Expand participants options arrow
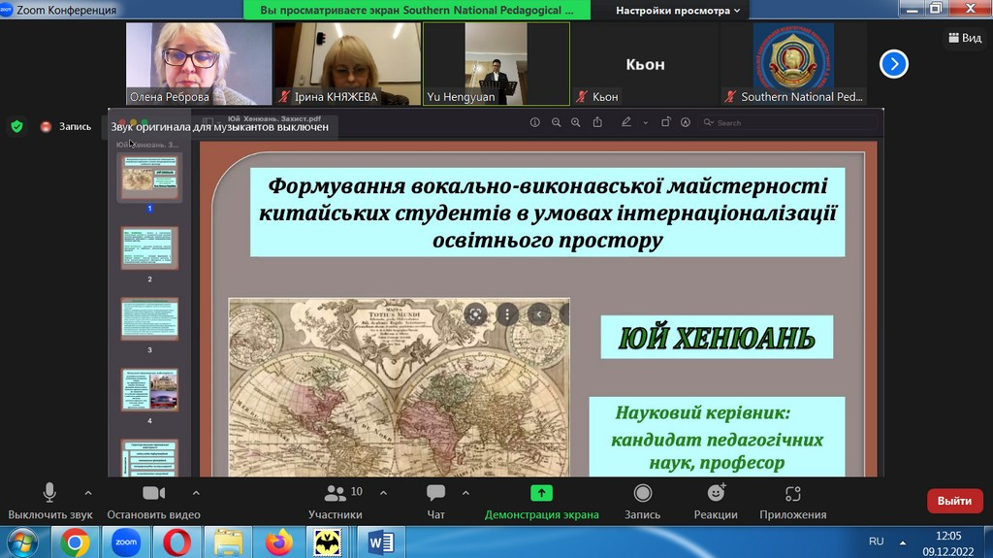 [x=383, y=493]
